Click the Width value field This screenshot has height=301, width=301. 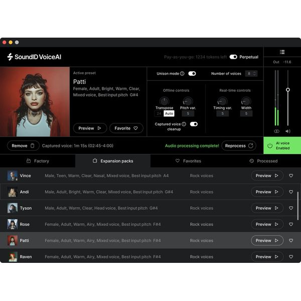(x=246, y=113)
